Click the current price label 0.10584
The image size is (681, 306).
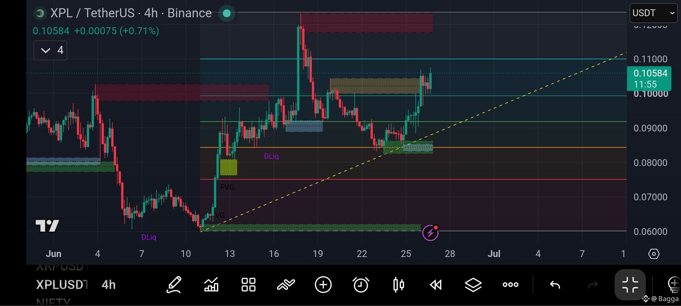(649, 78)
